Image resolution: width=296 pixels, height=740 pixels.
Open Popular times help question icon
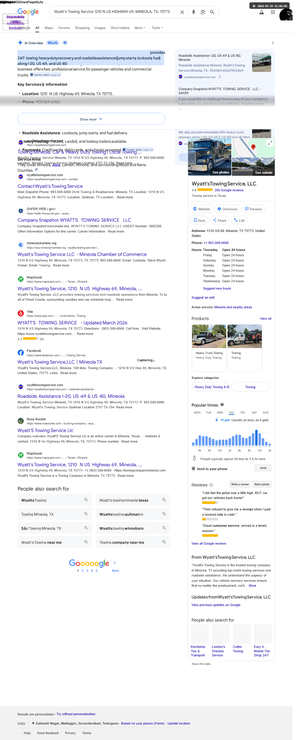pyautogui.click(x=222, y=405)
